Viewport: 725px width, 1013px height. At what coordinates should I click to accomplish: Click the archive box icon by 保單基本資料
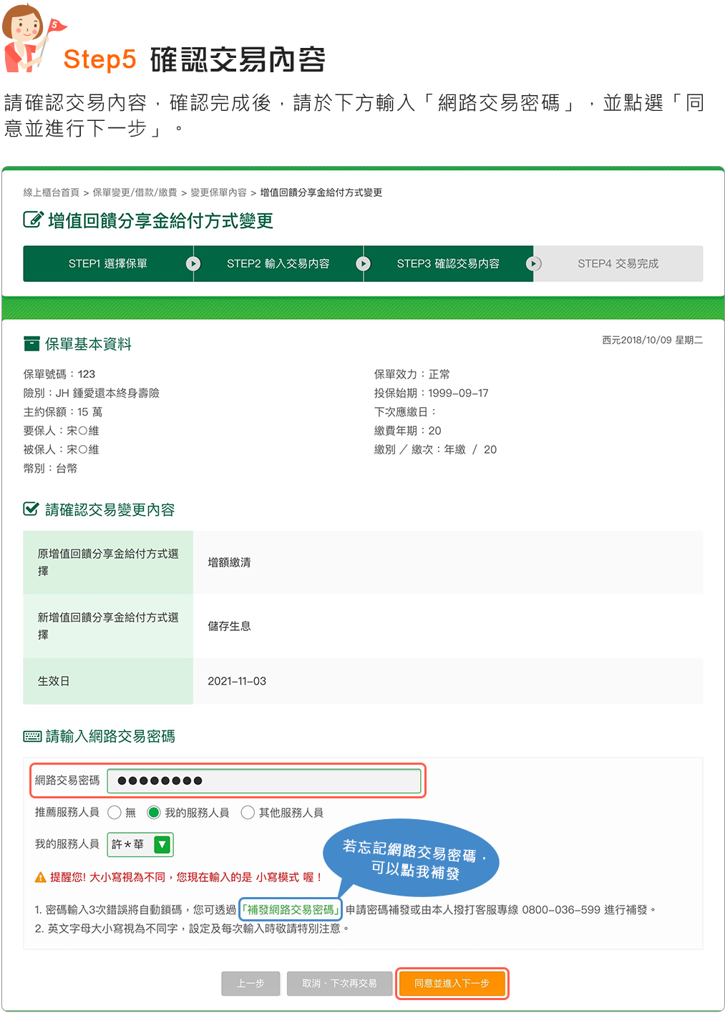[x=31, y=344]
